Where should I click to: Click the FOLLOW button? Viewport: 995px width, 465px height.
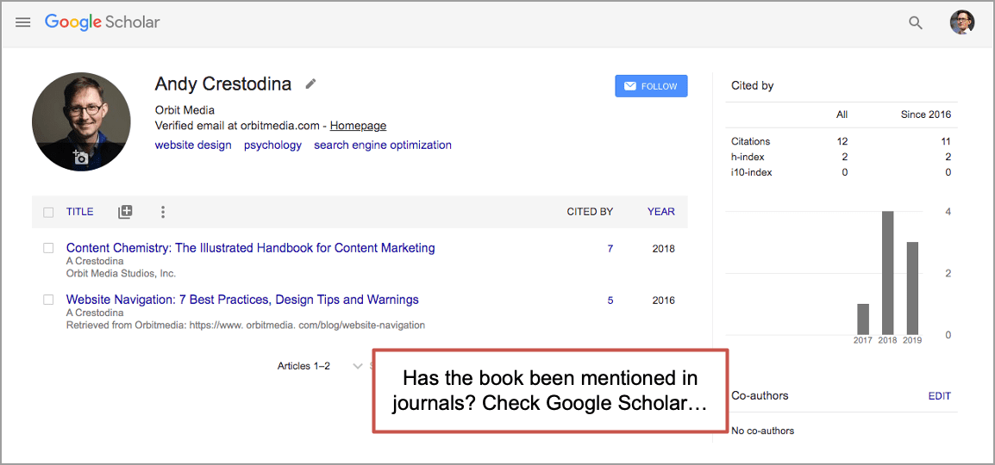[651, 86]
